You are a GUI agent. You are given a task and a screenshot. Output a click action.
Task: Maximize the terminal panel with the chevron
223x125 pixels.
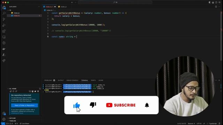[x=216, y=80]
